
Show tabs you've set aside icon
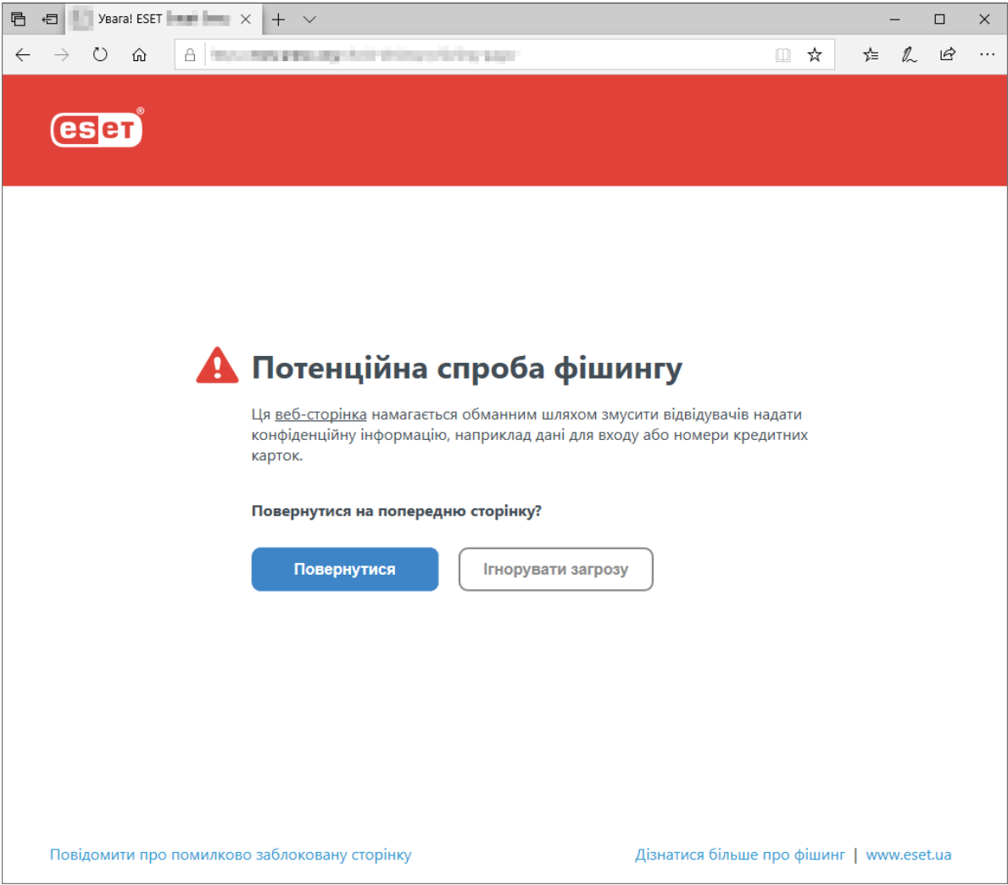tap(18, 19)
